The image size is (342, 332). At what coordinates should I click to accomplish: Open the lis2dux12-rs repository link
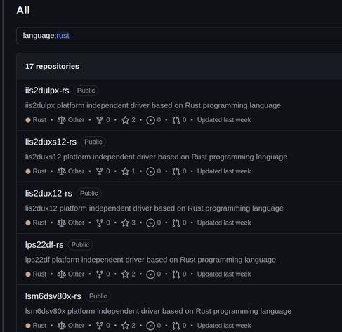click(48, 194)
